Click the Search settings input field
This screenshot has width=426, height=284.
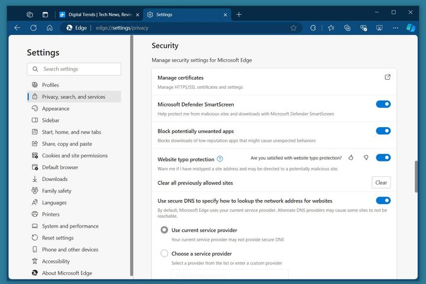74,69
